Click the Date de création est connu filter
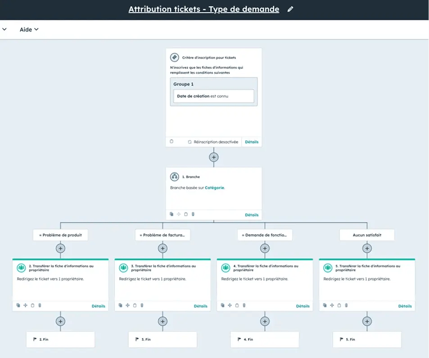Screen dimensions: 429x358 214,96
